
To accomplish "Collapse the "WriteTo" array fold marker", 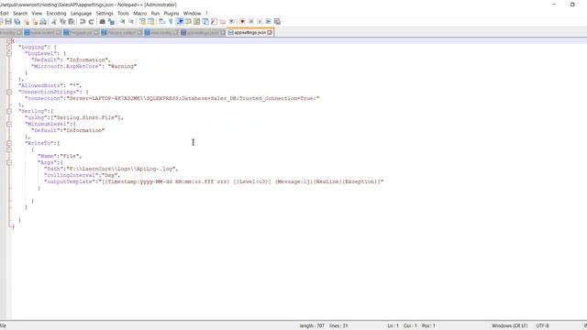I will (x=9, y=143).
